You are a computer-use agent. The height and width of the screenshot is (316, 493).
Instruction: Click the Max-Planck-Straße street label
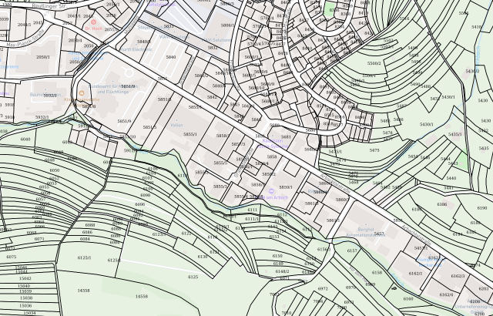(25, 39)
